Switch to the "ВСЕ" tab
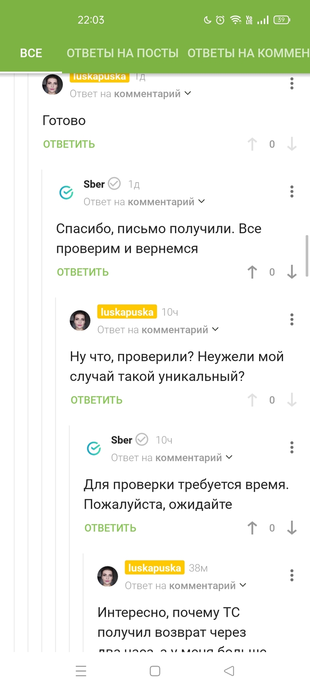The width and height of the screenshot is (310, 690). pyautogui.click(x=31, y=53)
